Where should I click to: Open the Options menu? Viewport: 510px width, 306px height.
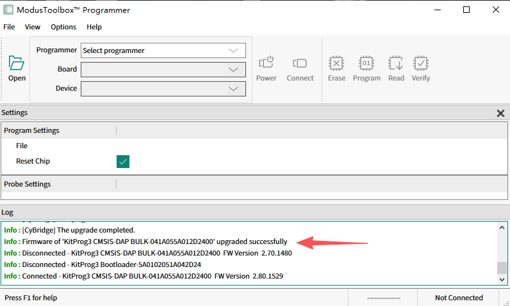tap(63, 27)
